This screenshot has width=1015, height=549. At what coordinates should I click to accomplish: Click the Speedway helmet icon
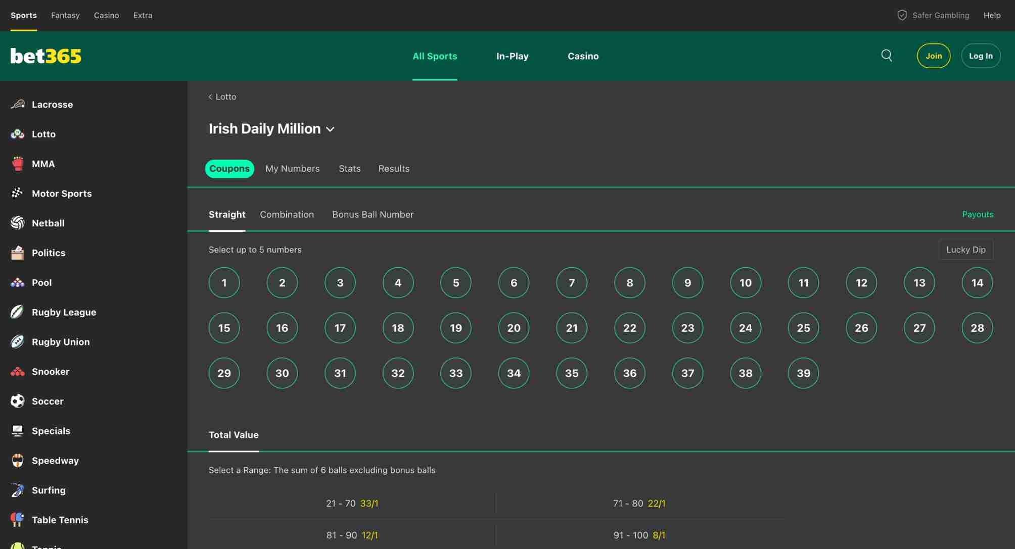(x=18, y=461)
